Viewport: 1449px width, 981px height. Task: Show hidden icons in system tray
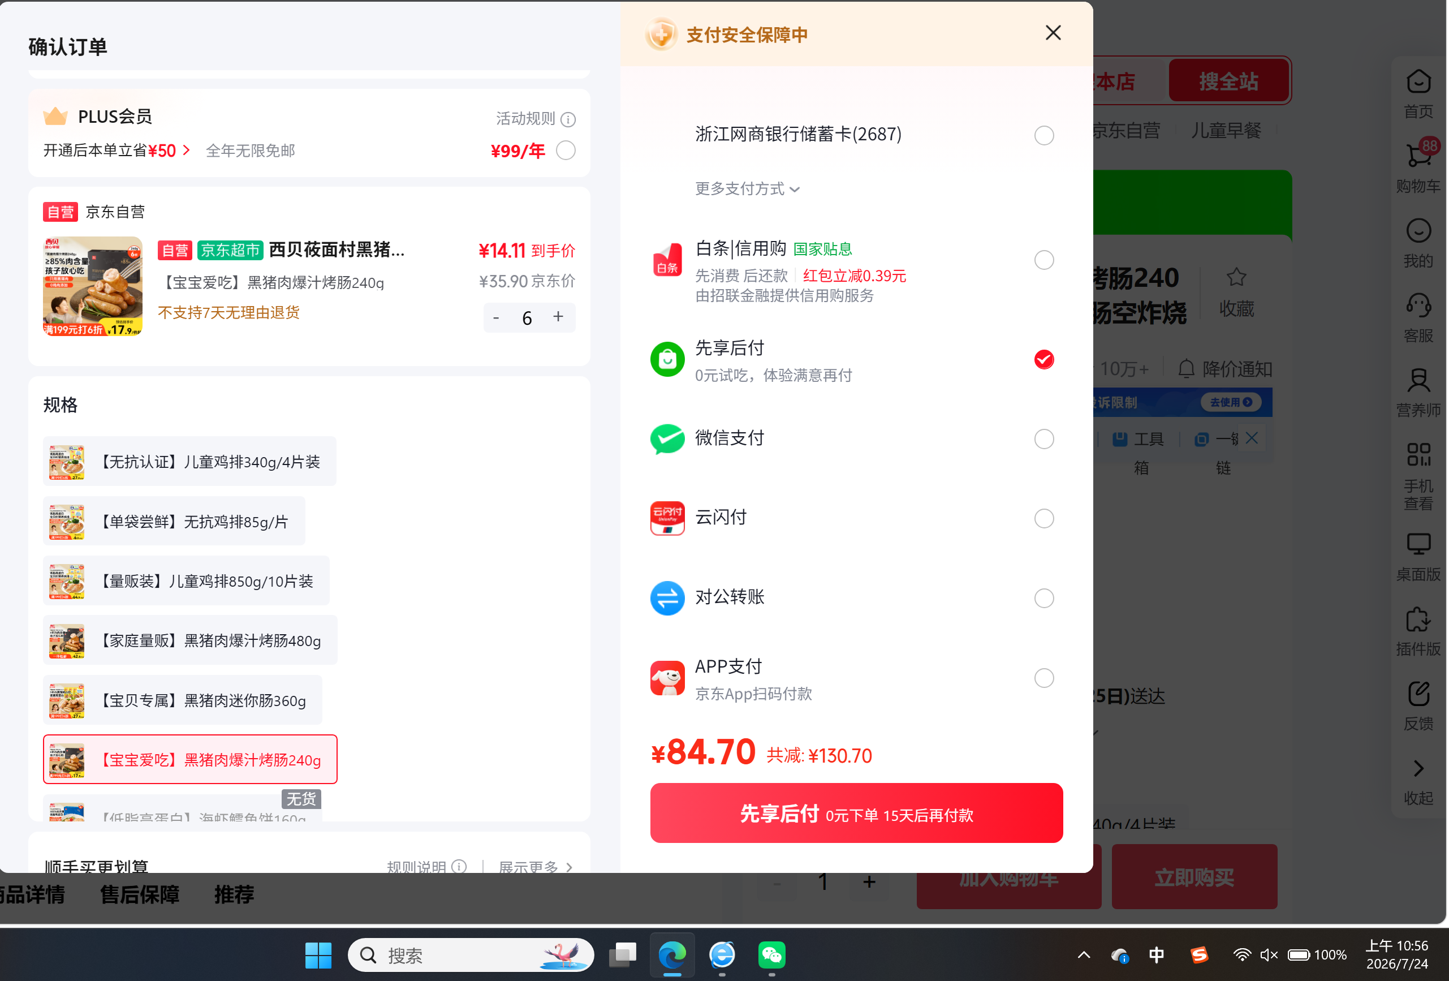(1084, 955)
